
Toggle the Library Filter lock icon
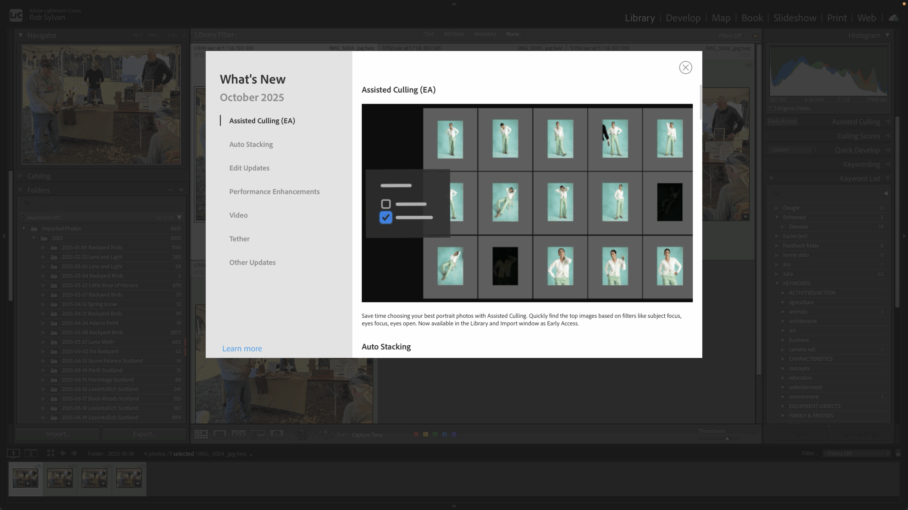click(x=755, y=35)
